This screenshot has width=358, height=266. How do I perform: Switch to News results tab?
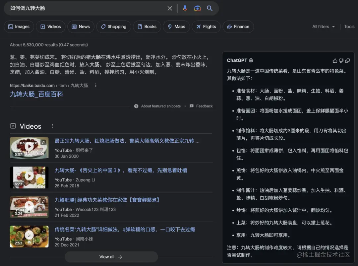pyautogui.click(x=81, y=27)
